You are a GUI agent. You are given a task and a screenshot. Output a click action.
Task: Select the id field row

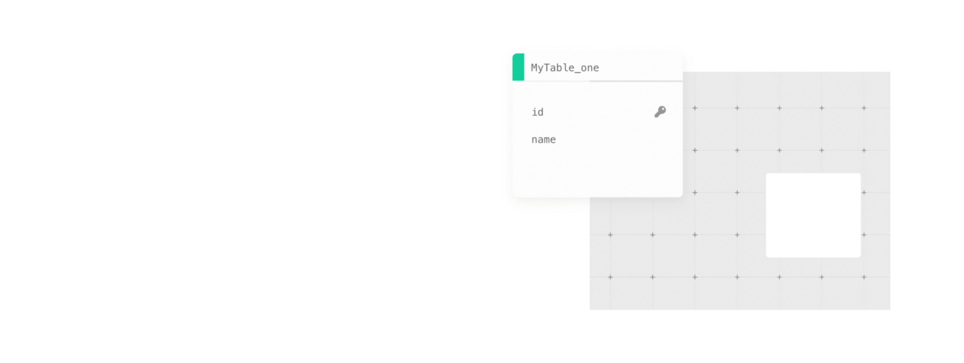538,112
